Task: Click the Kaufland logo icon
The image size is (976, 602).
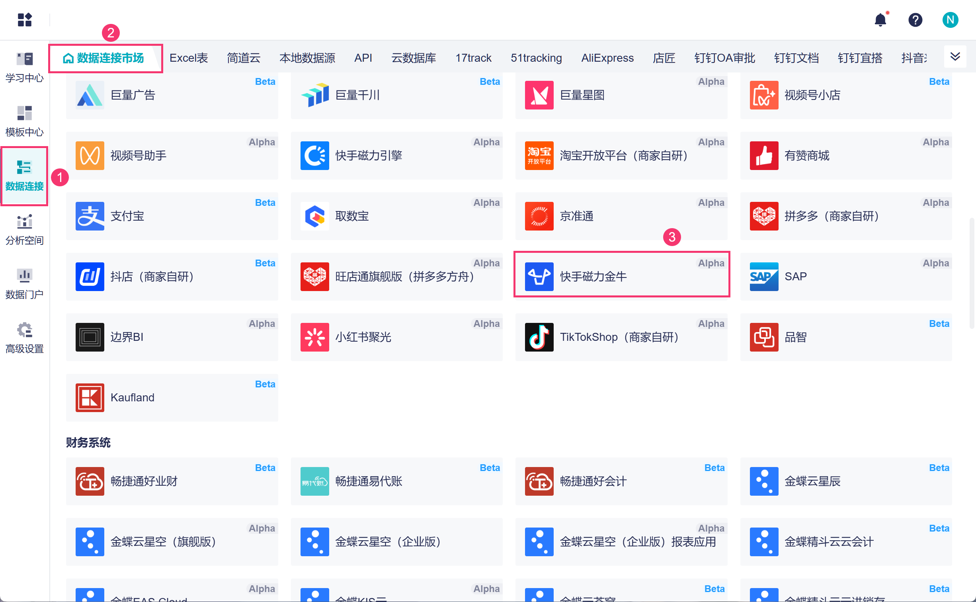Action: coord(90,398)
